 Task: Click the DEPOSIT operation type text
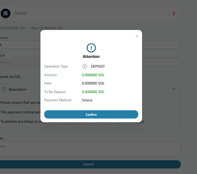point(98,66)
